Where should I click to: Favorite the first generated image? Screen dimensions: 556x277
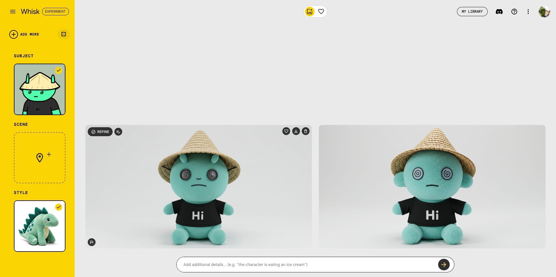pyautogui.click(x=286, y=131)
